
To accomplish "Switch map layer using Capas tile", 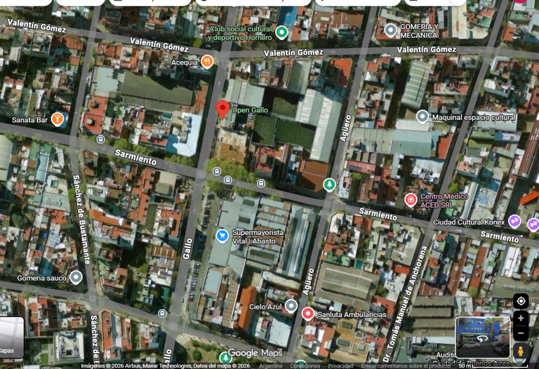I will [x=11, y=337].
